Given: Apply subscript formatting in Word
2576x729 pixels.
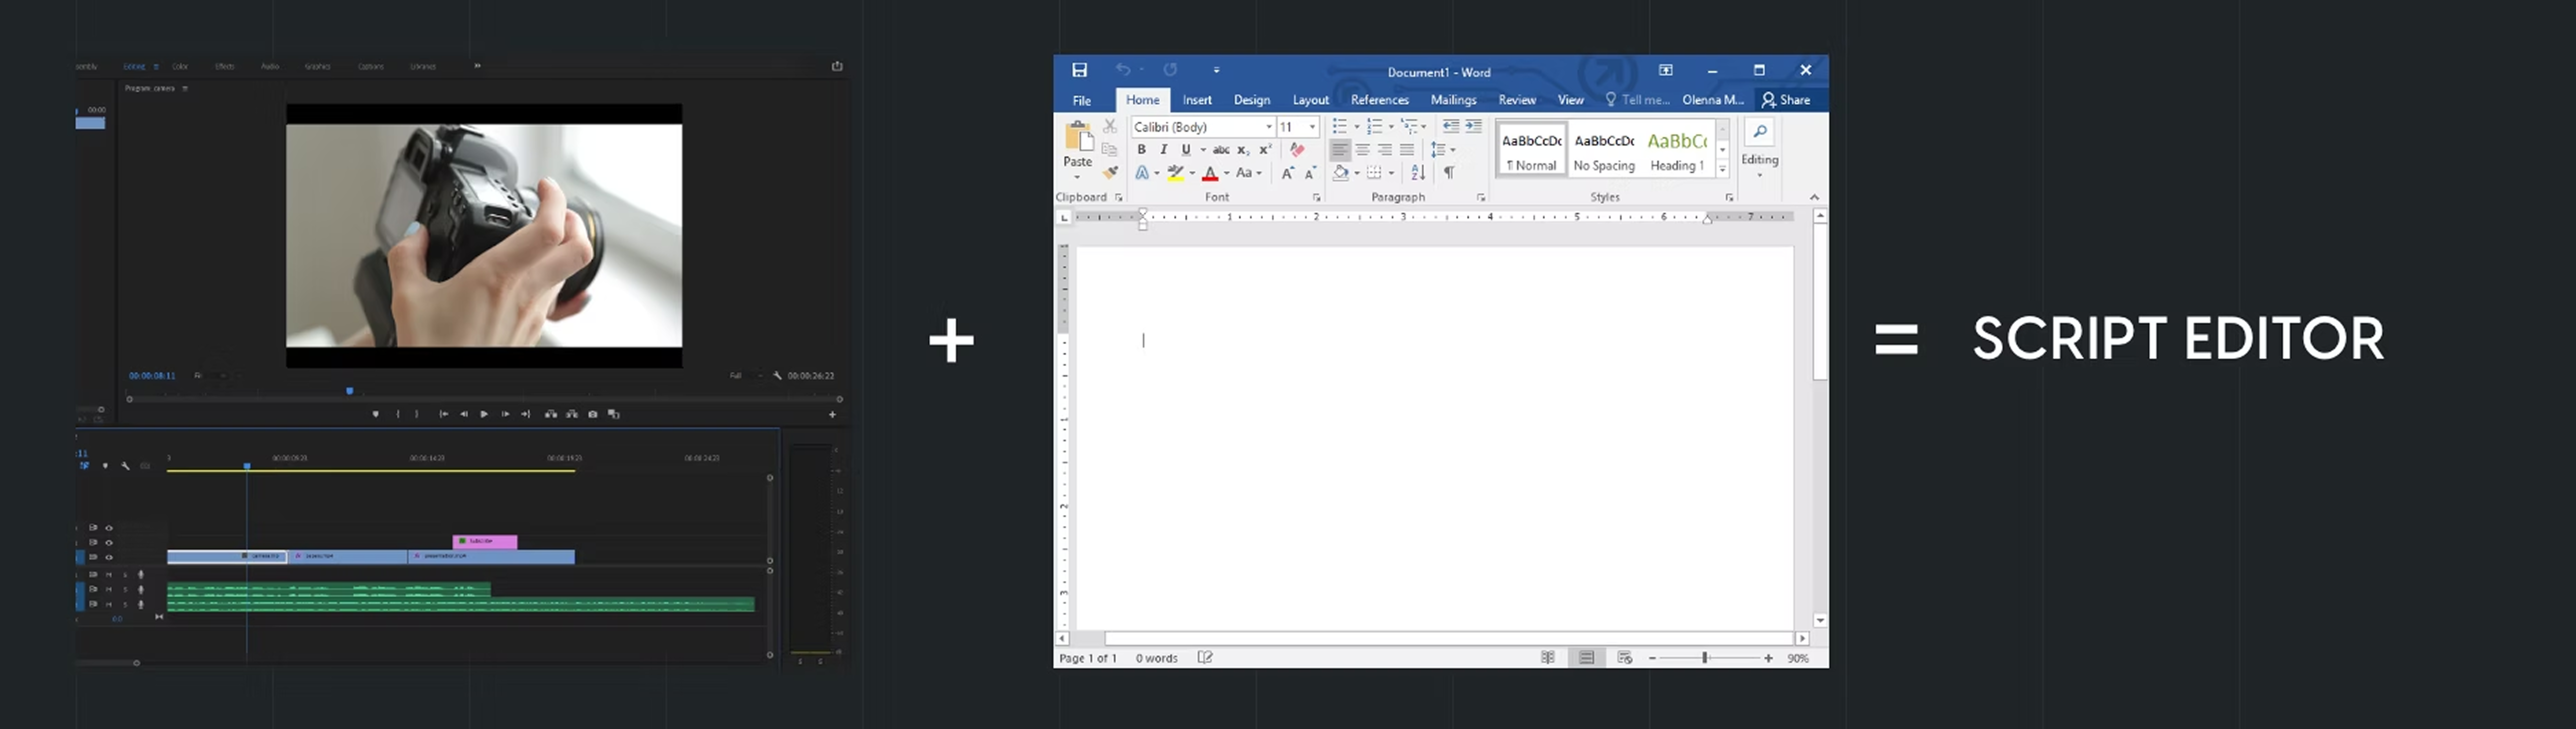Looking at the screenshot, I should pyautogui.click(x=1243, y=150).
